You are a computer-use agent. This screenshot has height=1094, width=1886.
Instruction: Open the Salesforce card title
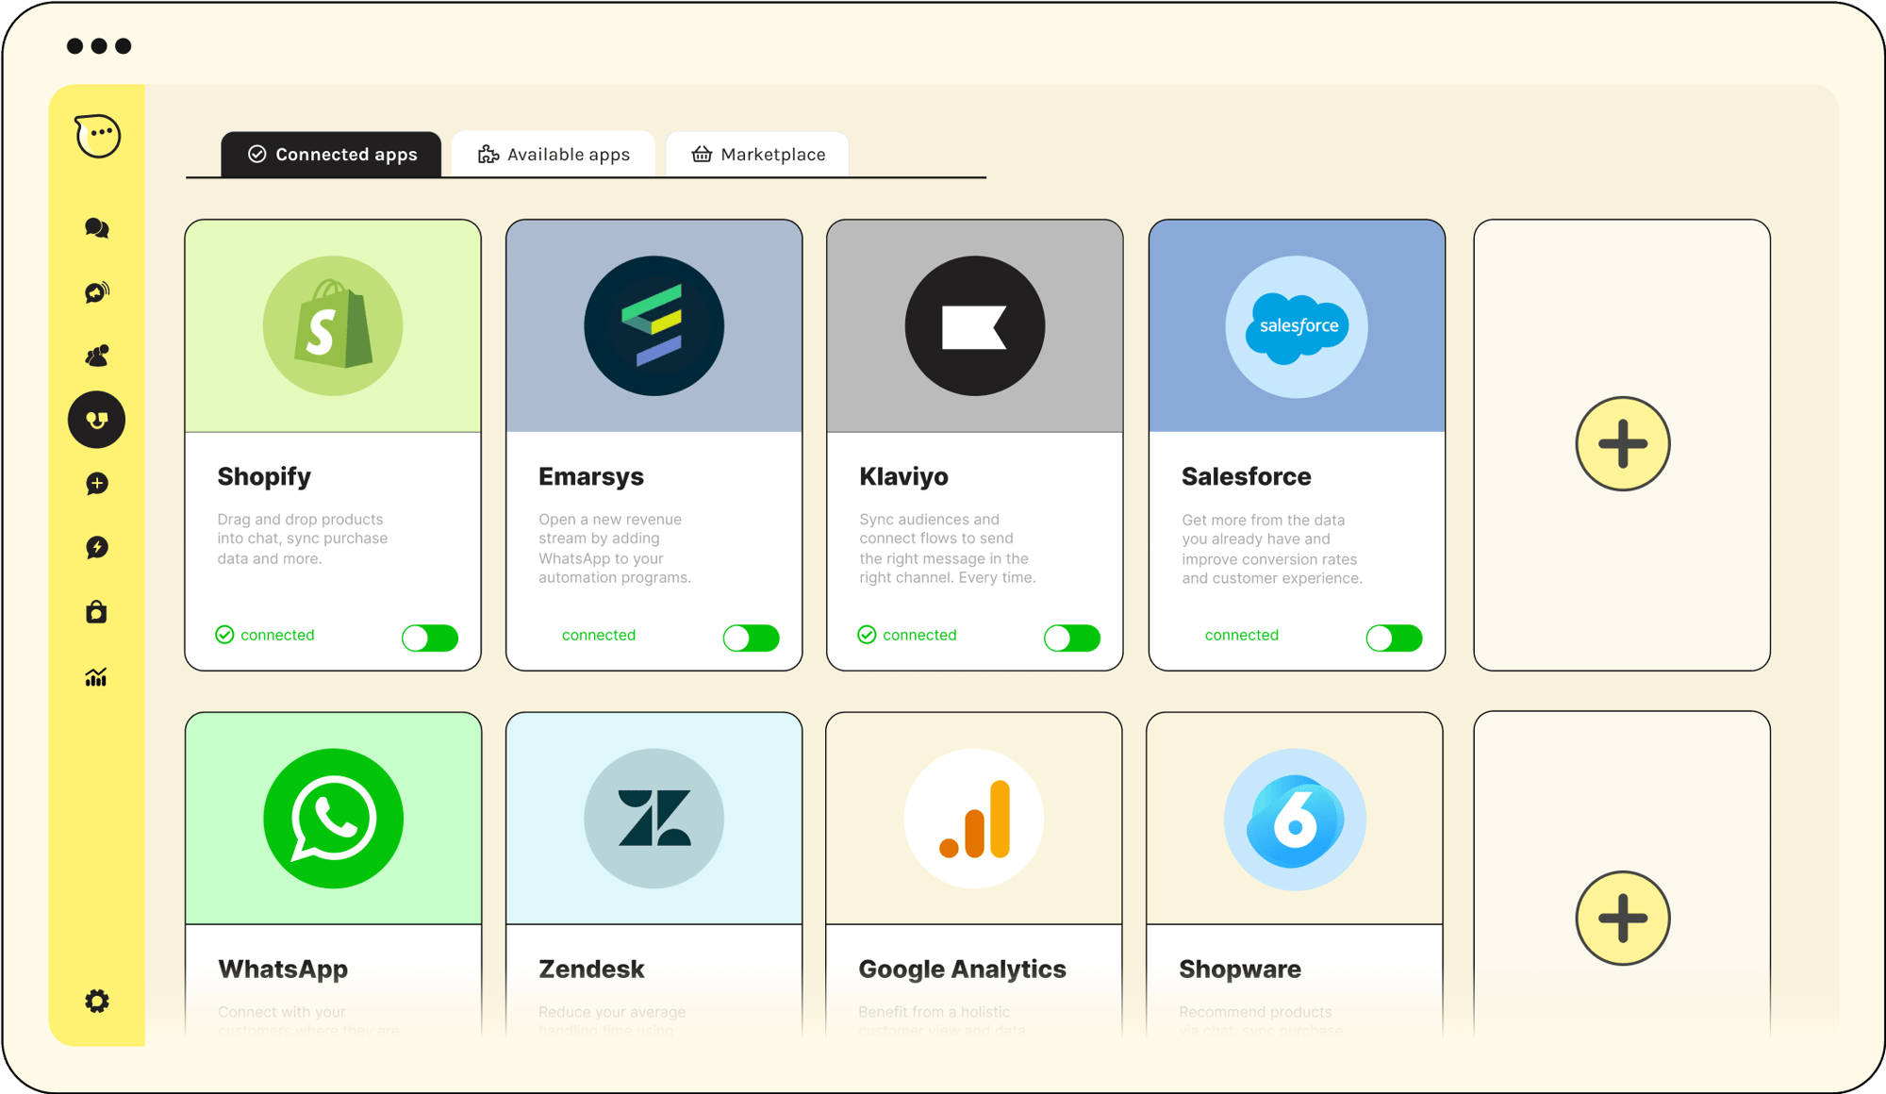pyautogui.click(x=1246, y=476)
